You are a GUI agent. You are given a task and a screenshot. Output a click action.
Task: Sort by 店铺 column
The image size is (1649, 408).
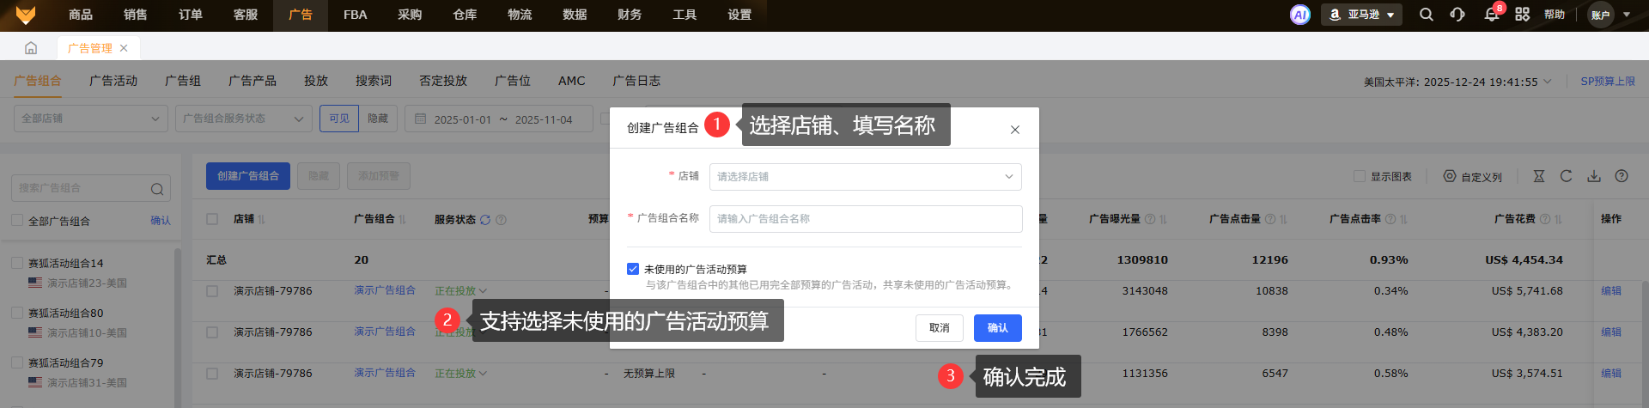(x=261, y=220)
